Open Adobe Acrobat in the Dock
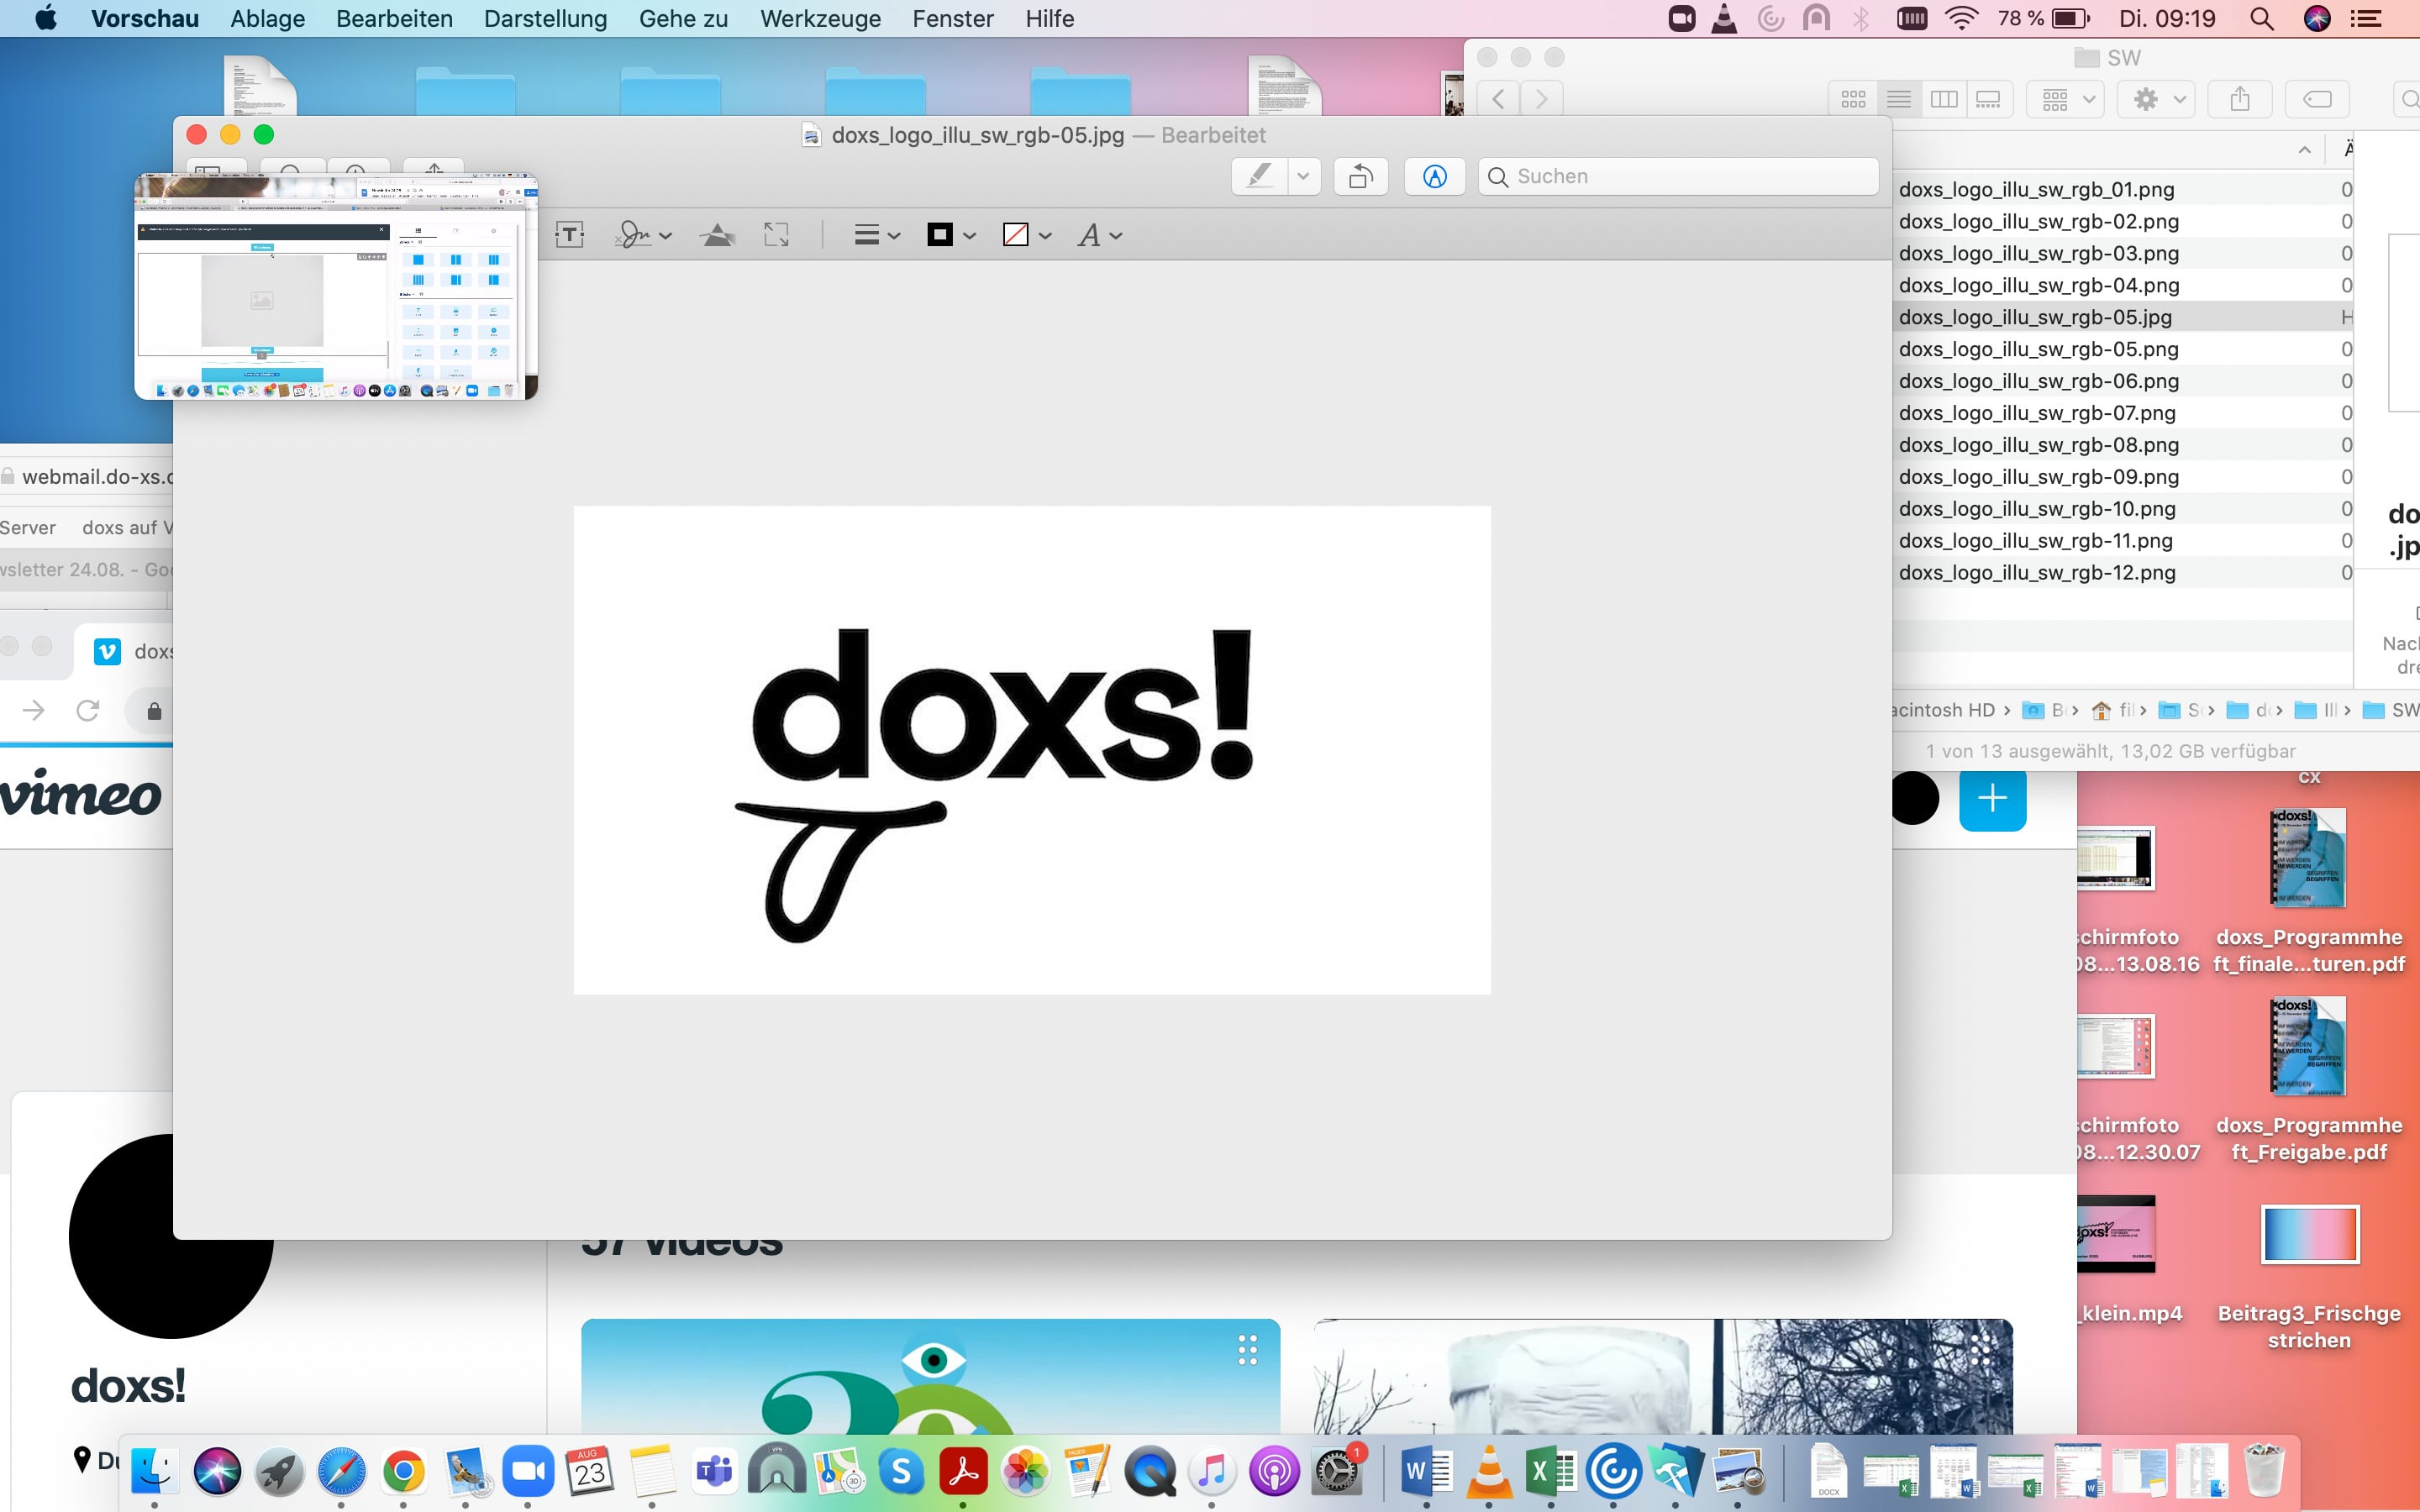This screenshot has height=1512, width=2420. [963, 1471]
